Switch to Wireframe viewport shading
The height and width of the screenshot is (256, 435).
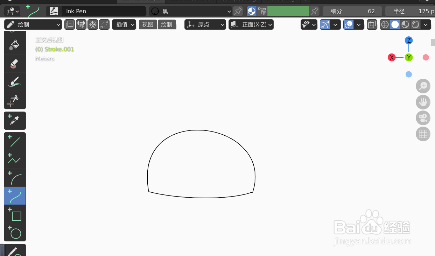coord(385,24)
